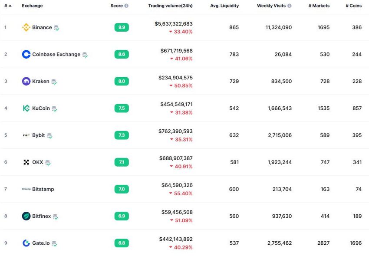Image resolution: width=369 pixels, height=256 pixels.
Task: Click the Bitfinex logo icon
Action: coord(26,216)
